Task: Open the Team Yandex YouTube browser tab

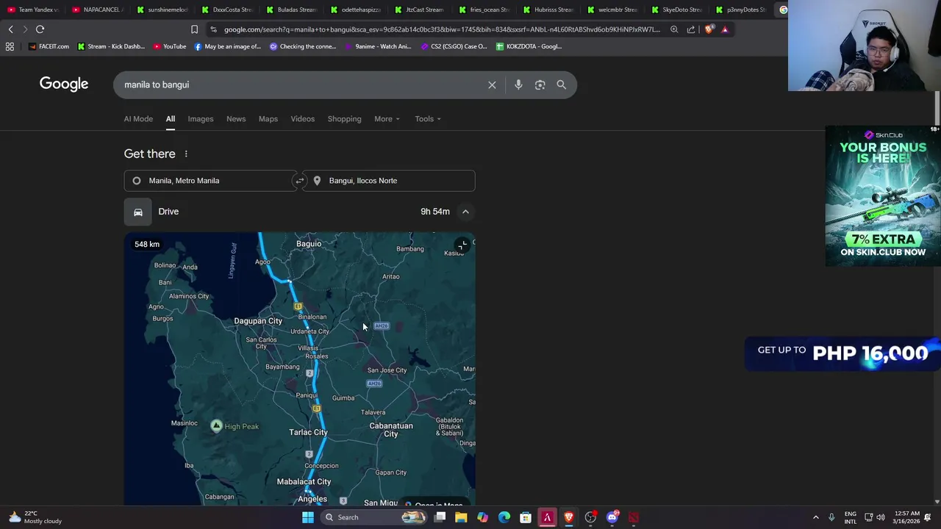Action: [33, 10]
